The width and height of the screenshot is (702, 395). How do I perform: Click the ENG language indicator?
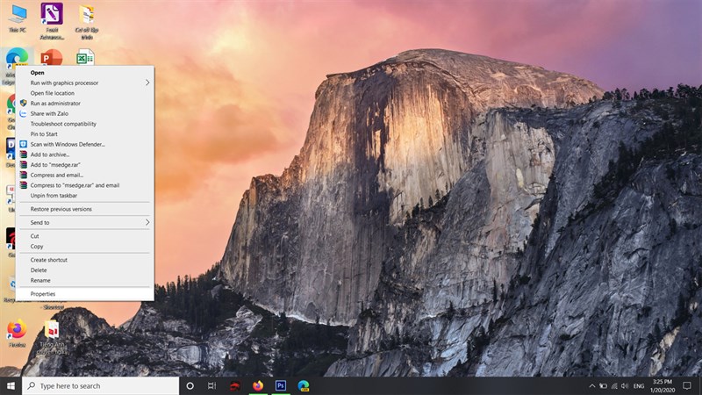click(639, 385)
